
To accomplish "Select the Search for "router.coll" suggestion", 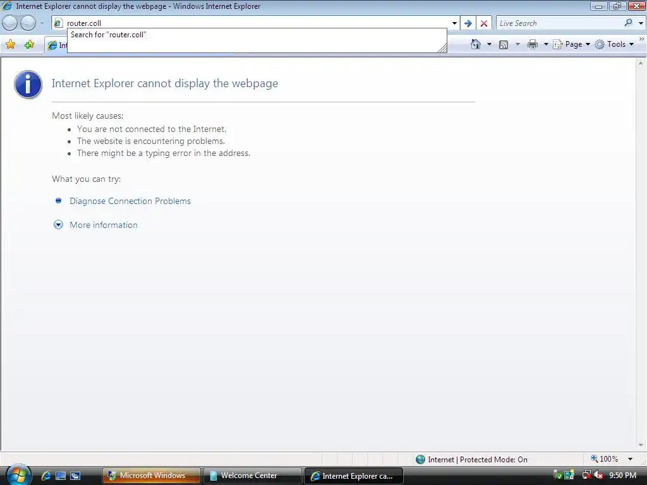I will [x=257, y=35].
